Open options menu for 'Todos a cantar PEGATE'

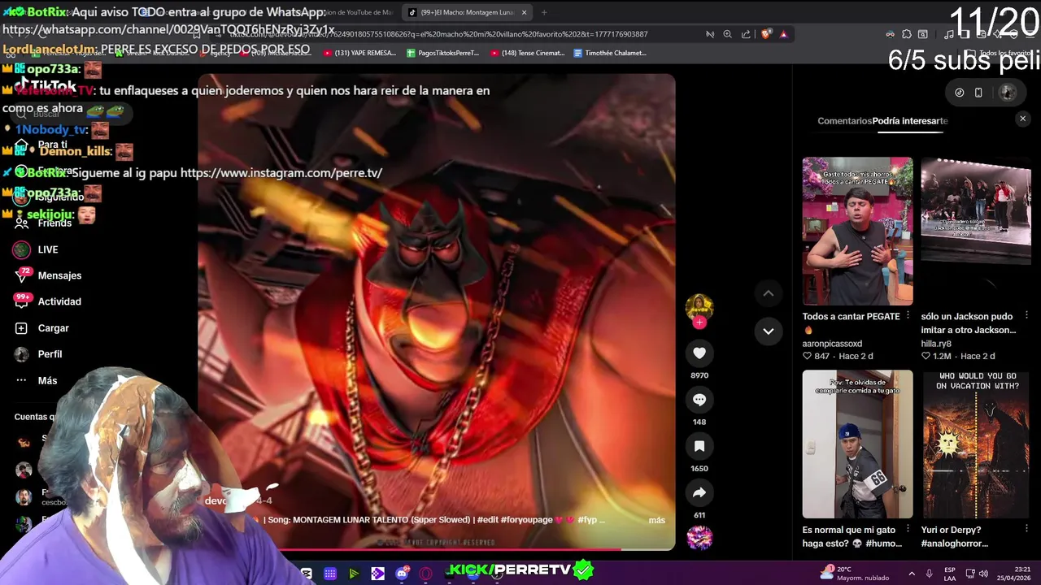pos(908,315)
